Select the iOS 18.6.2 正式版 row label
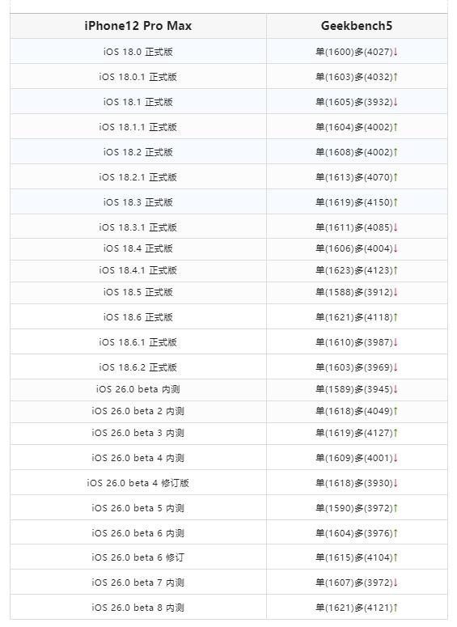 [138, 367]
